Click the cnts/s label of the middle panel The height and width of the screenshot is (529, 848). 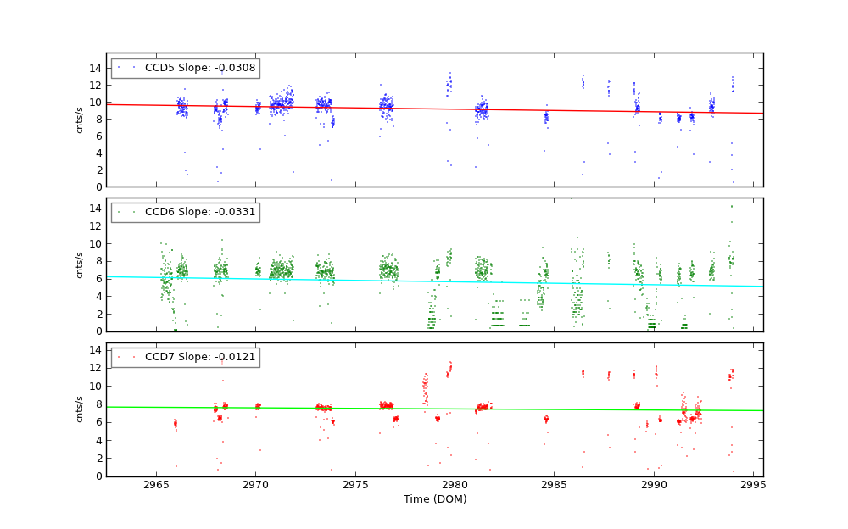tap(80, 264)
